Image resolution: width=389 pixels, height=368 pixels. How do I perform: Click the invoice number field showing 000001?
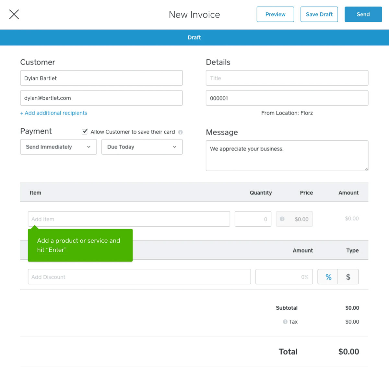tap(287, 98)
